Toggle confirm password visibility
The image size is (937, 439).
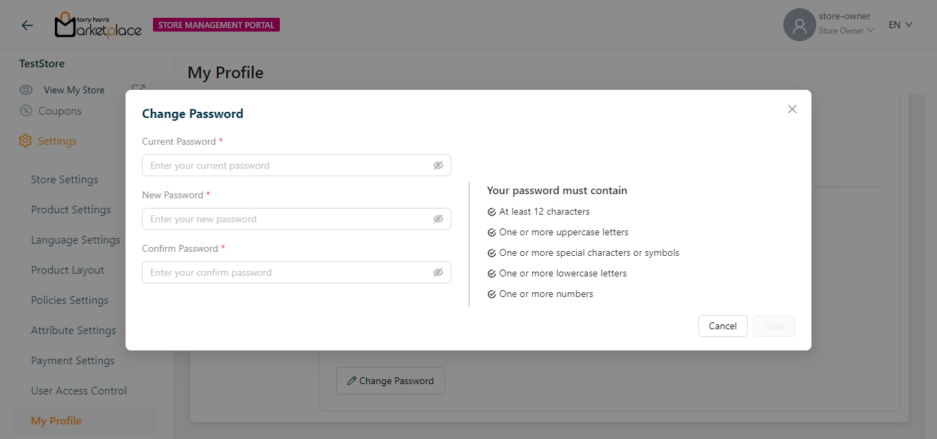[438, 272]
